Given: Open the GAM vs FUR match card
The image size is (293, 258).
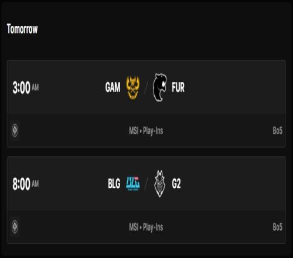Looking at the screenshot, I should coord(146,104).
